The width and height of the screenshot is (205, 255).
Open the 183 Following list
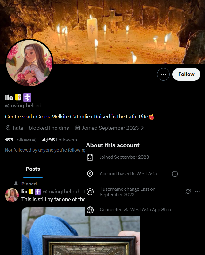point(20,140)
